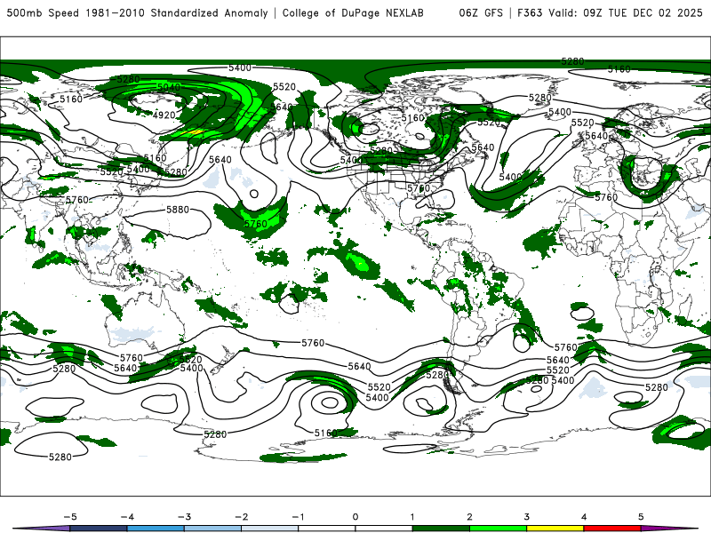Click the dark green 1 to 2 colorbar segment

pos(441,529)
